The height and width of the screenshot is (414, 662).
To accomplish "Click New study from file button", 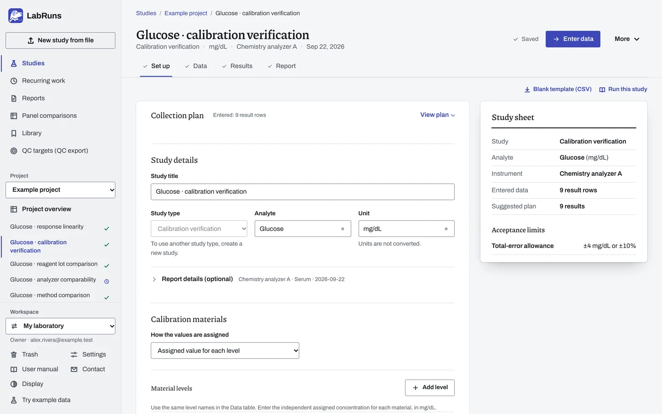I will tap(60, 40).
